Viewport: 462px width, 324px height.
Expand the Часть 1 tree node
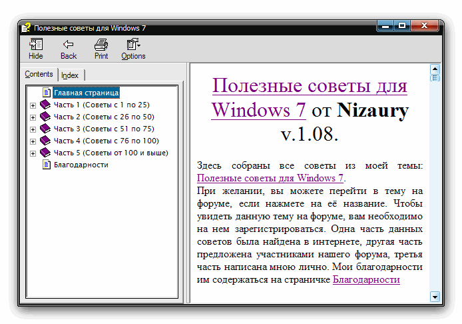click(x=33, y=105)
